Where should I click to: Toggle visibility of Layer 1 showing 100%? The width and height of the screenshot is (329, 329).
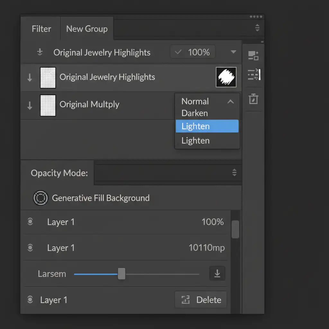30,222
